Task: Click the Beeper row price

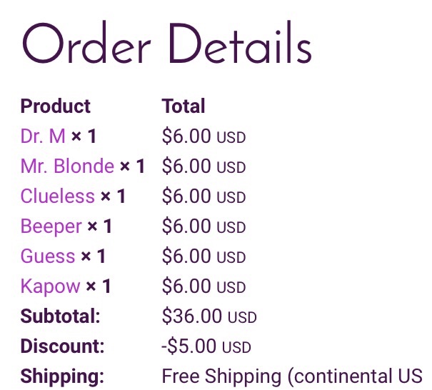Action: tap(204, 226)
